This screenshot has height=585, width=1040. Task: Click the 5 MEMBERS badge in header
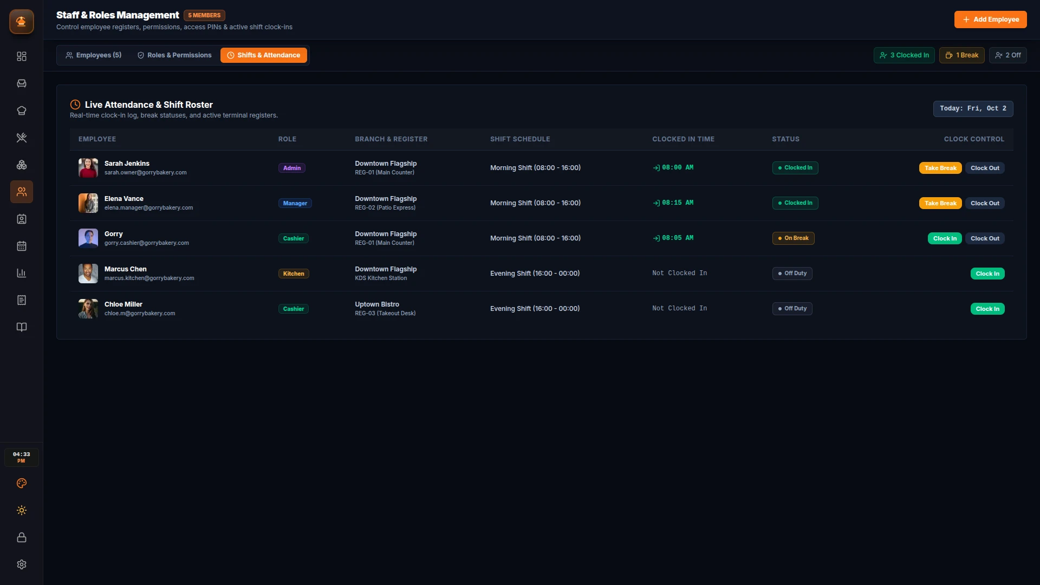click(x=204, y=16)
